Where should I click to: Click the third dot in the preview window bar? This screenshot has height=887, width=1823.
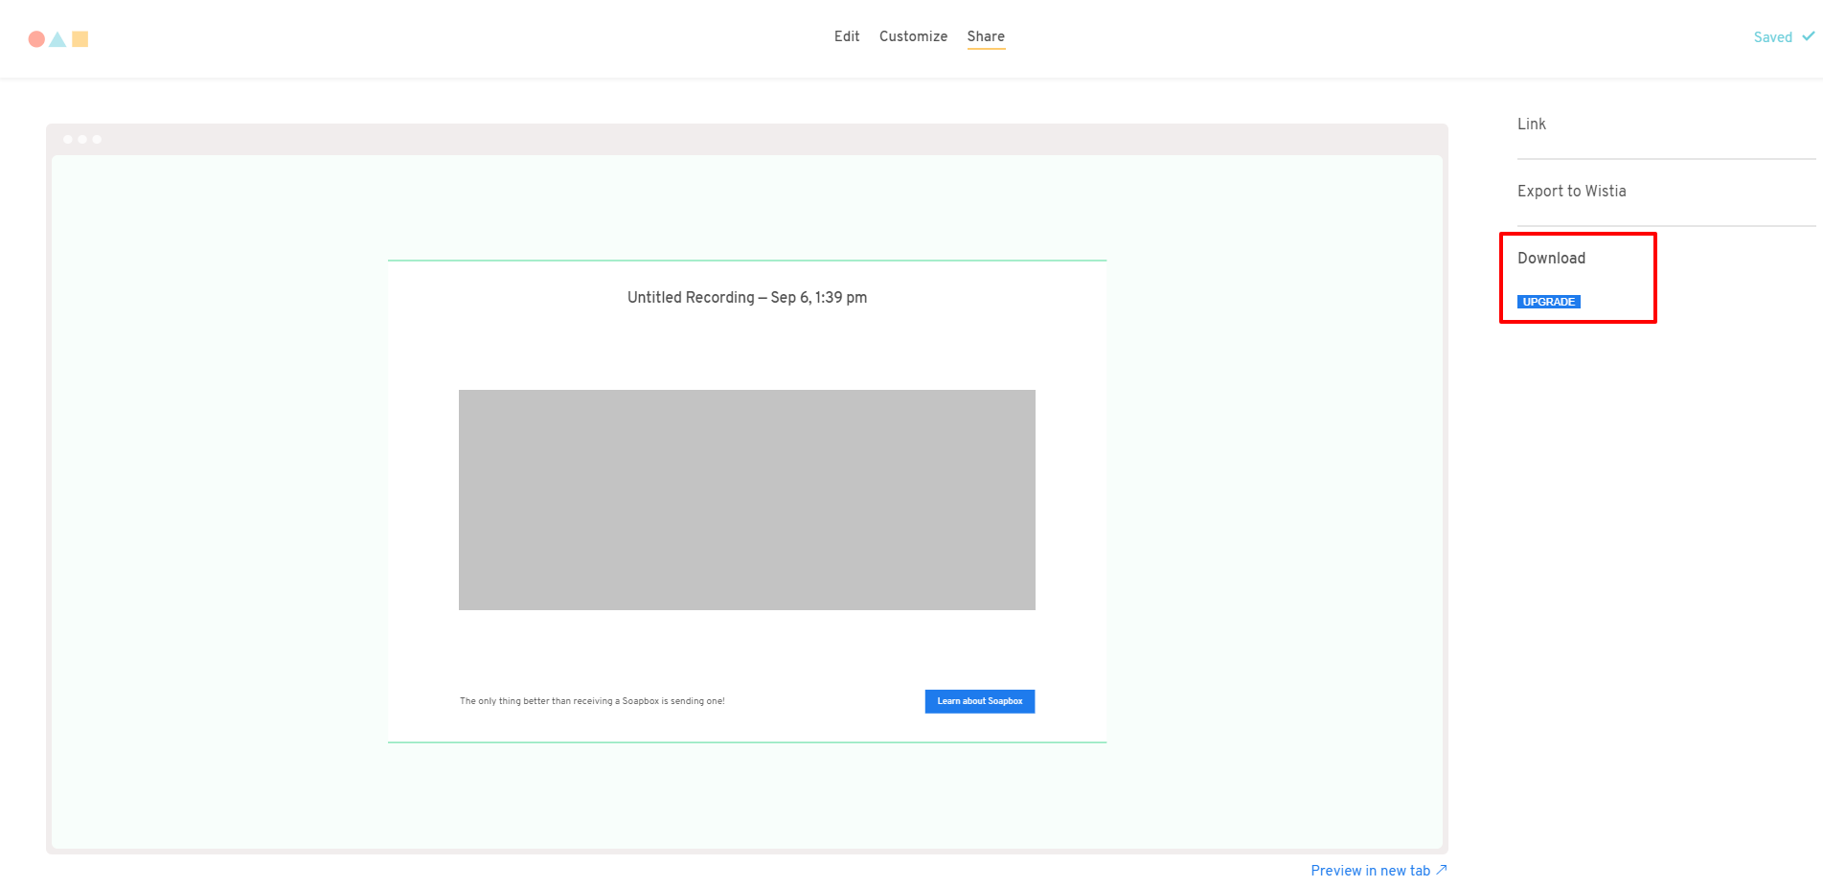[x=97, y=140]
